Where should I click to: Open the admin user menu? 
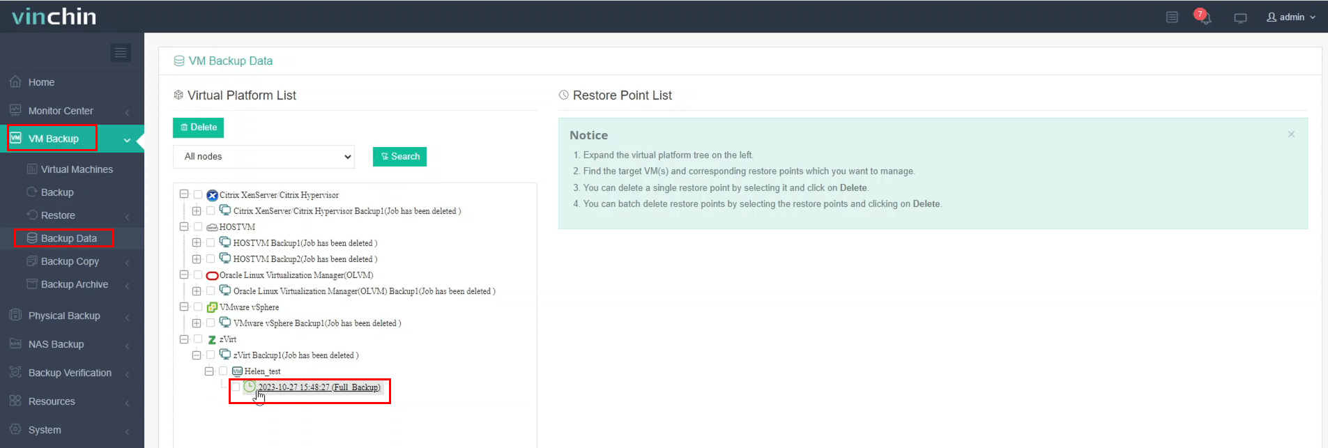pos(1291,17)
